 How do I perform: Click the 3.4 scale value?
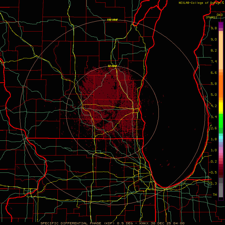point(214,117)
